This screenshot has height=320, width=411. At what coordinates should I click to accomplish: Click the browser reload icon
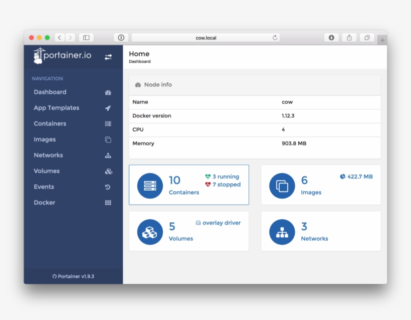click(x=275, y=37)
